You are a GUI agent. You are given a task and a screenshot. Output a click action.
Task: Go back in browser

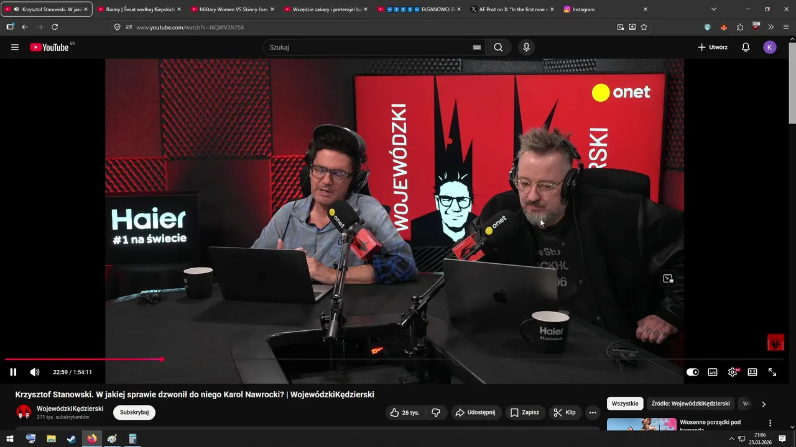[x=25, y=27]
